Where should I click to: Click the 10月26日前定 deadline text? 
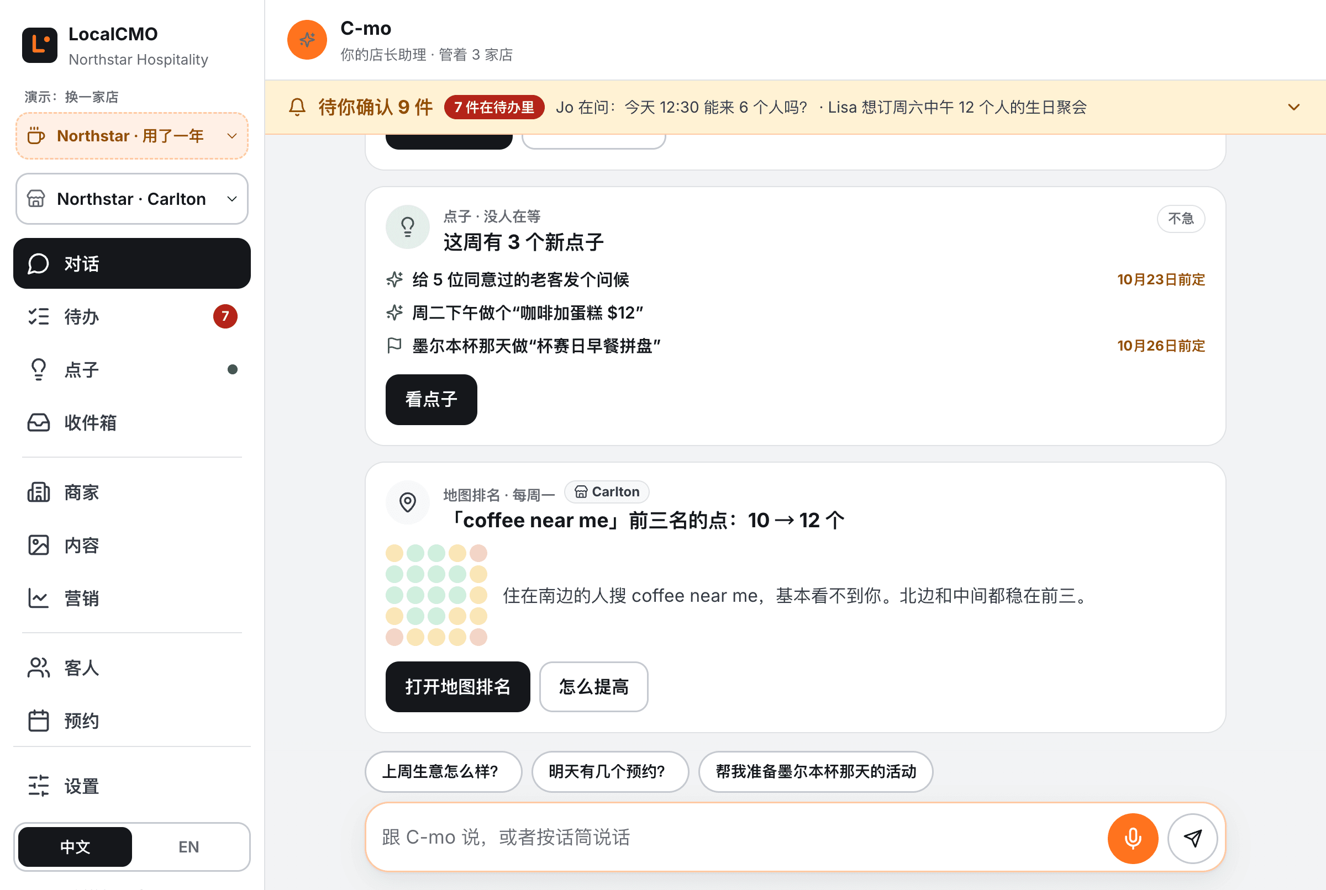click(x=1161, y=346)
